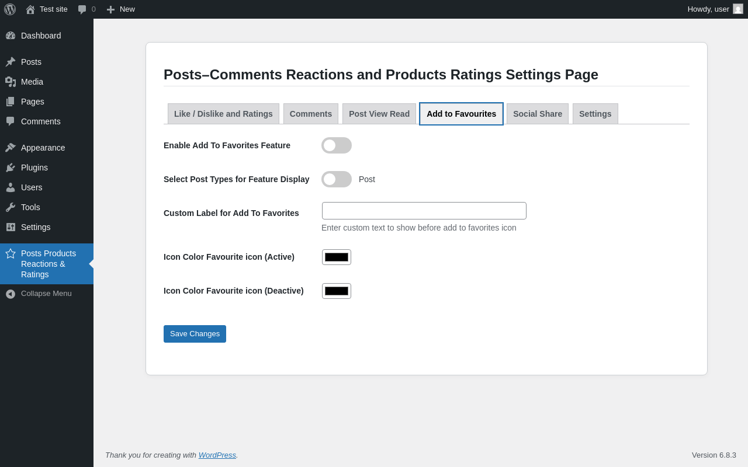Click the Custom Label text field
The height and width of the screenshot is (467, 748).
(424, 211)
